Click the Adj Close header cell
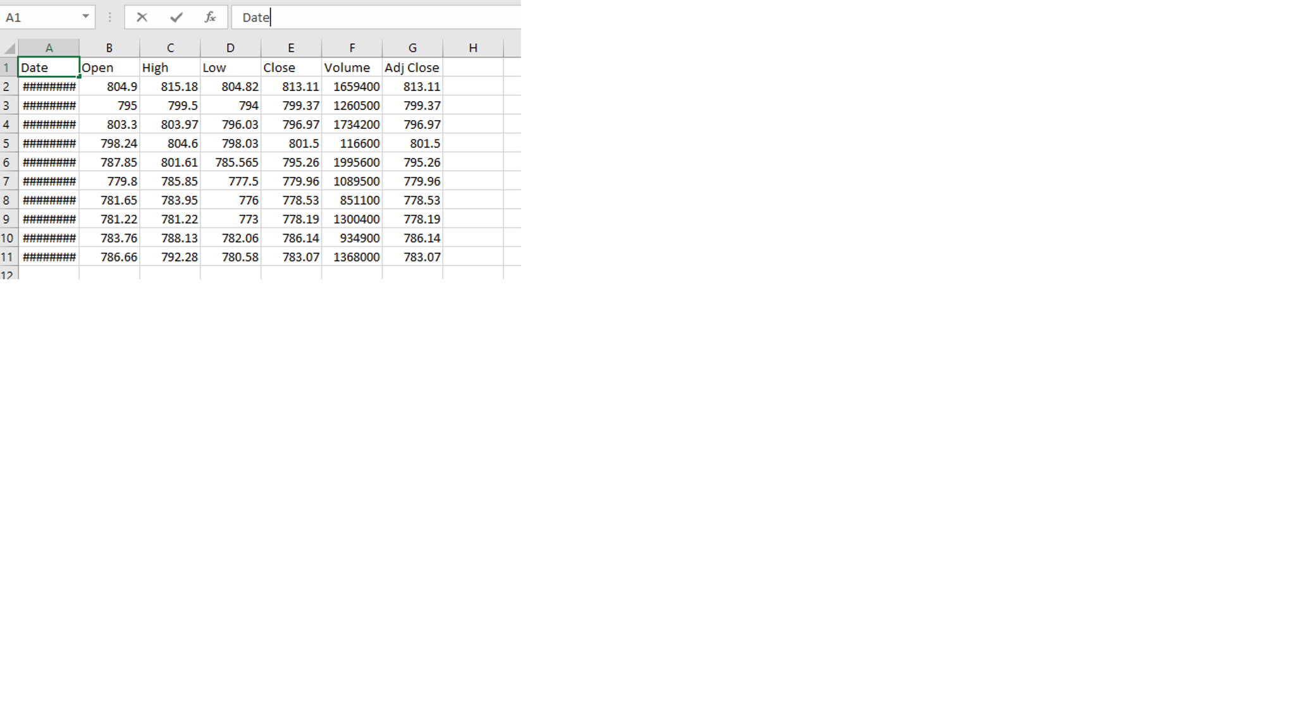 412,68
